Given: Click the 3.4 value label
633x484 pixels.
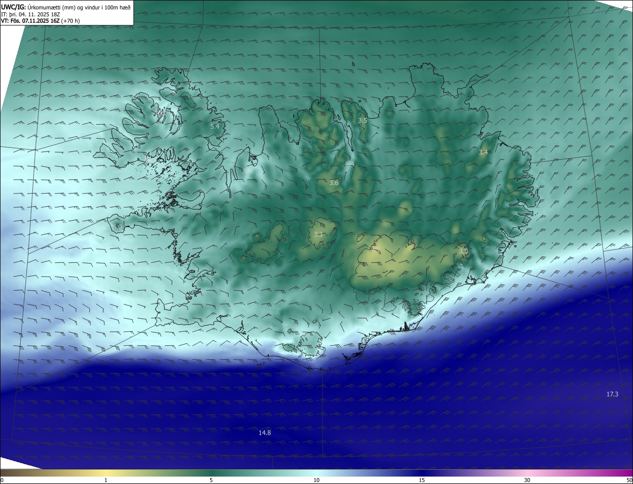Looking at the screenshot, I should coord(483,152).
